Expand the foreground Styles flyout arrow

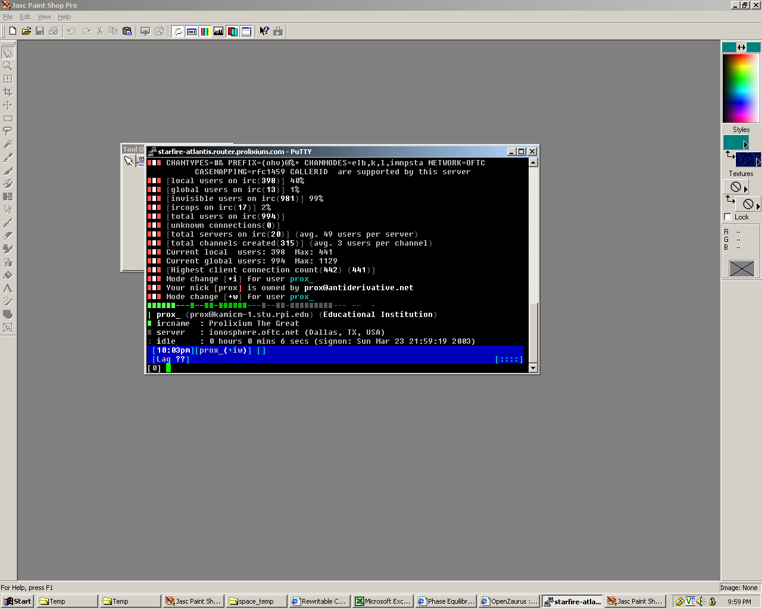pyautogui.click(x=745, y=145)
